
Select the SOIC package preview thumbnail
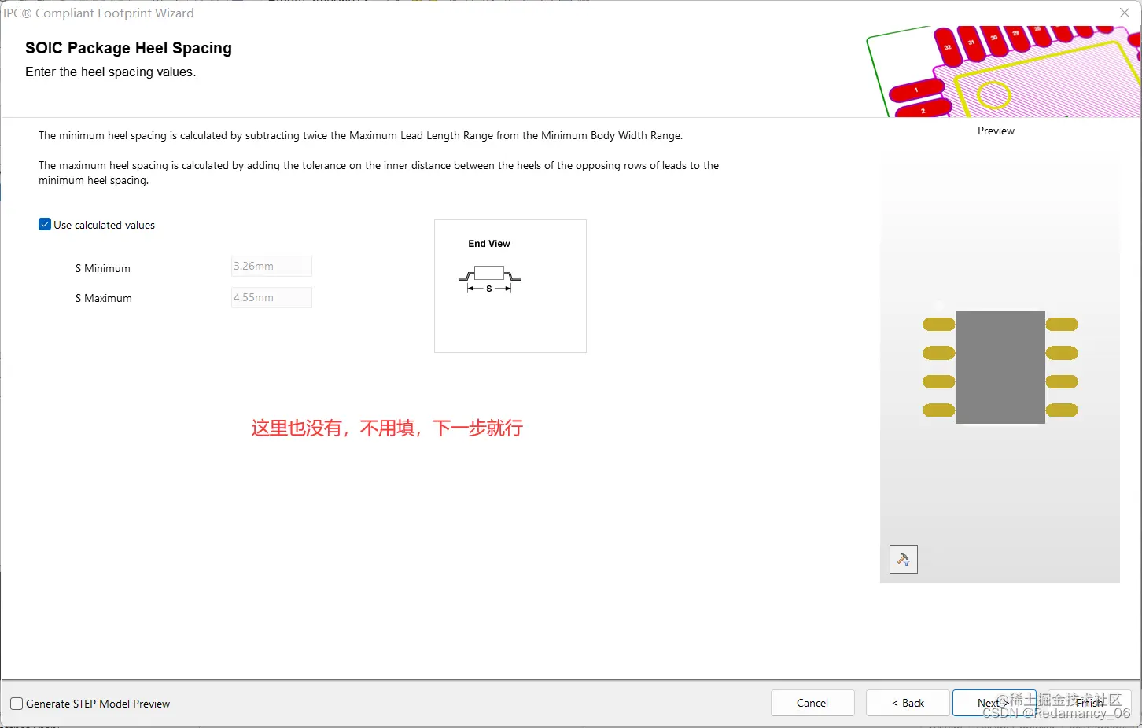pyautogui.click(x=999, y=366)
